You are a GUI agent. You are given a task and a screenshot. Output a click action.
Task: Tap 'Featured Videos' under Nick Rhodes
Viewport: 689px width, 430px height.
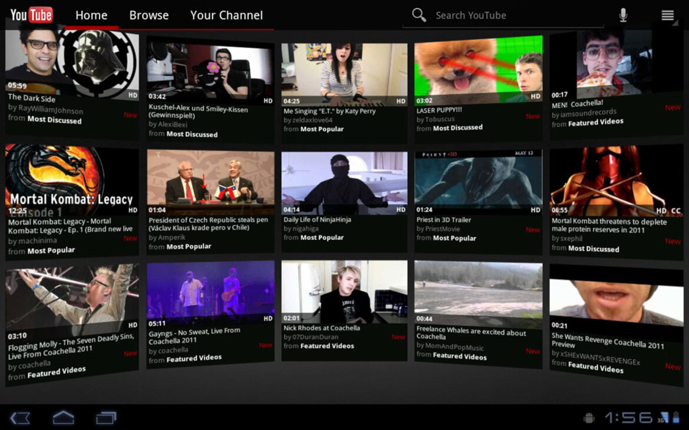pyautogui.click(x=327, y=346)
